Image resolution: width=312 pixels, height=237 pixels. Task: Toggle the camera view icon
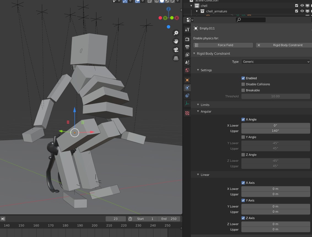click(x=176, y=50)
